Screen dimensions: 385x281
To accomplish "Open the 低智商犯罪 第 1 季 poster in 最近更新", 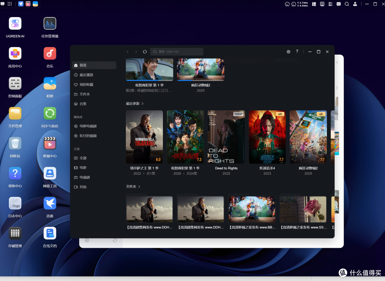I will coord(185,137).
